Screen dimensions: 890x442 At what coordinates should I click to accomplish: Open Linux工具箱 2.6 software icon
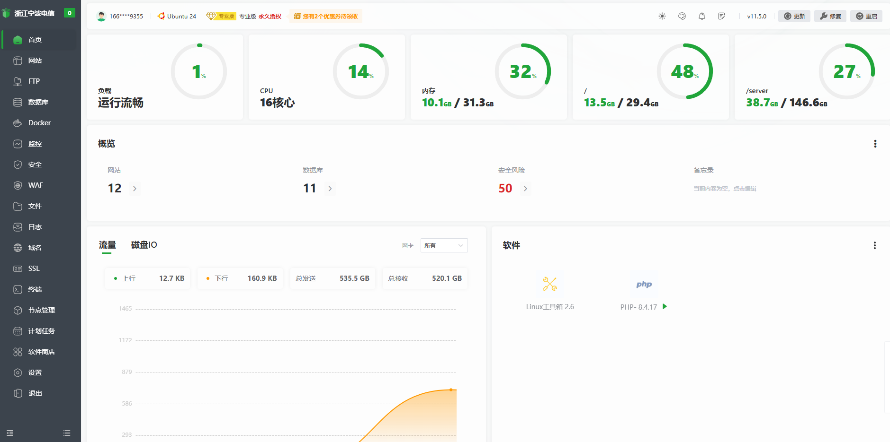[x=550, y=284]
